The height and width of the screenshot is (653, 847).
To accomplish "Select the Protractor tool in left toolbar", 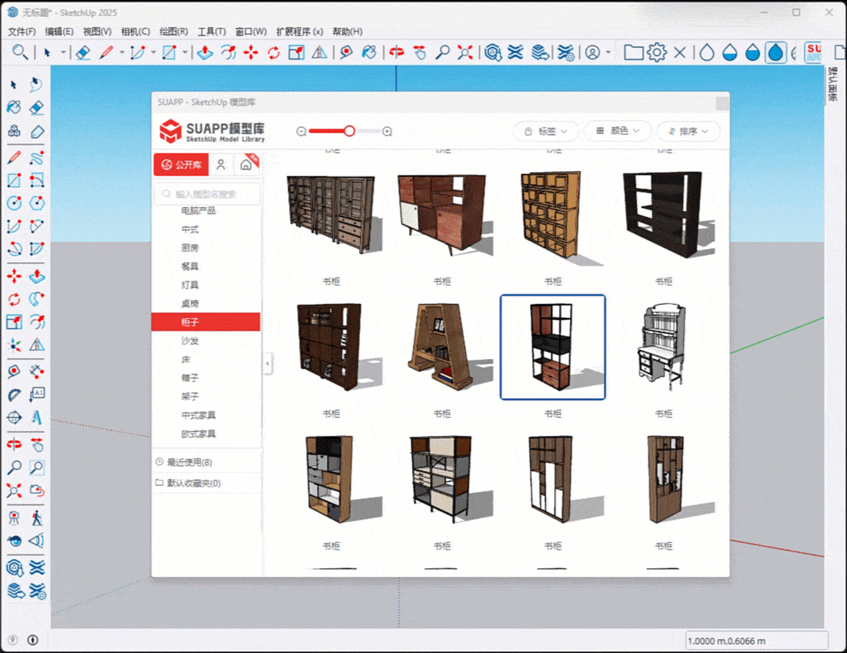I will click(x=14, y=396).
